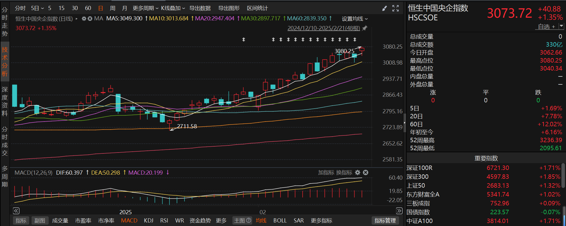Open the 多周期 sidebar tab
566x226 pixels.
pyautogui.click(x=5, y=176)
